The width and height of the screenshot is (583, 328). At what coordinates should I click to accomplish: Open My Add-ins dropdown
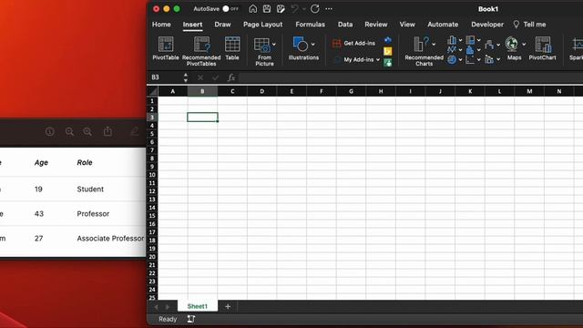[357, 59]
